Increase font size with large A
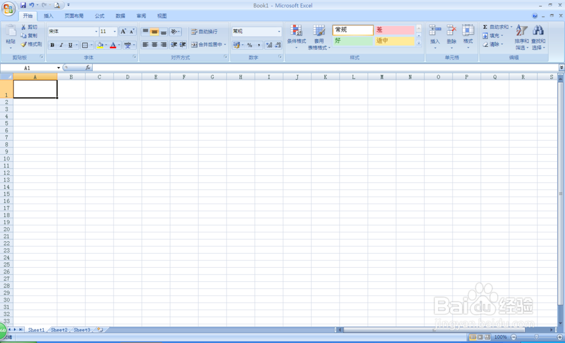The width and height of the screenshot is (565, 343). pos(123,31)
